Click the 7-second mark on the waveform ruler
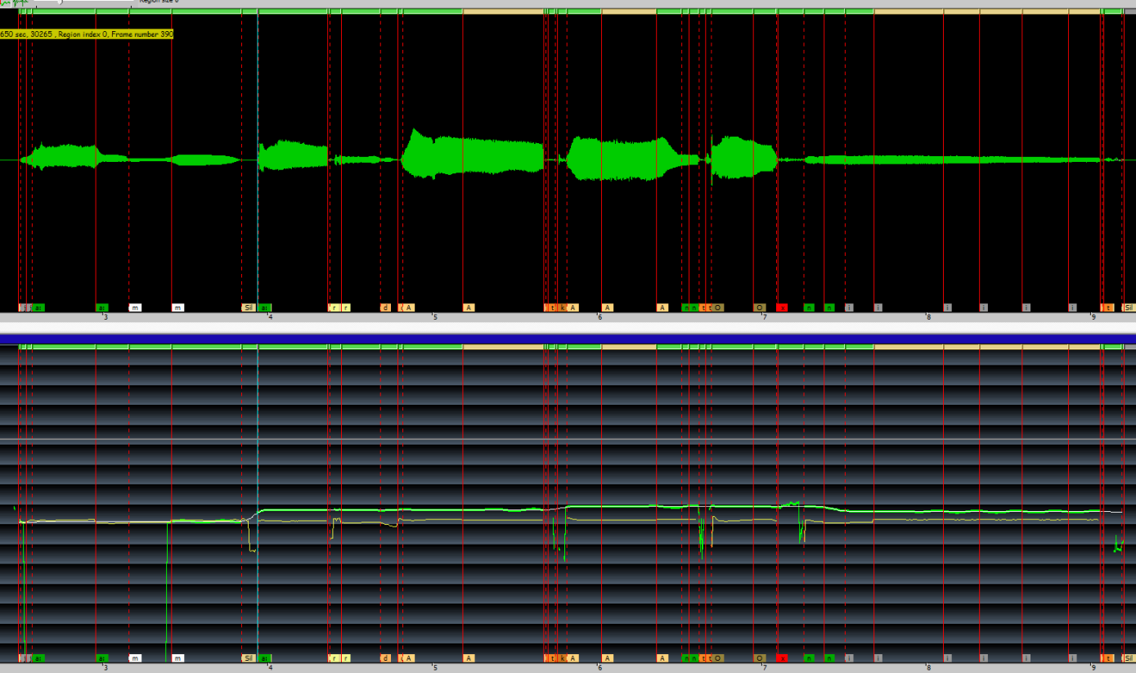This screenshot has width=1136, height=673. click(x=764, y=316)
